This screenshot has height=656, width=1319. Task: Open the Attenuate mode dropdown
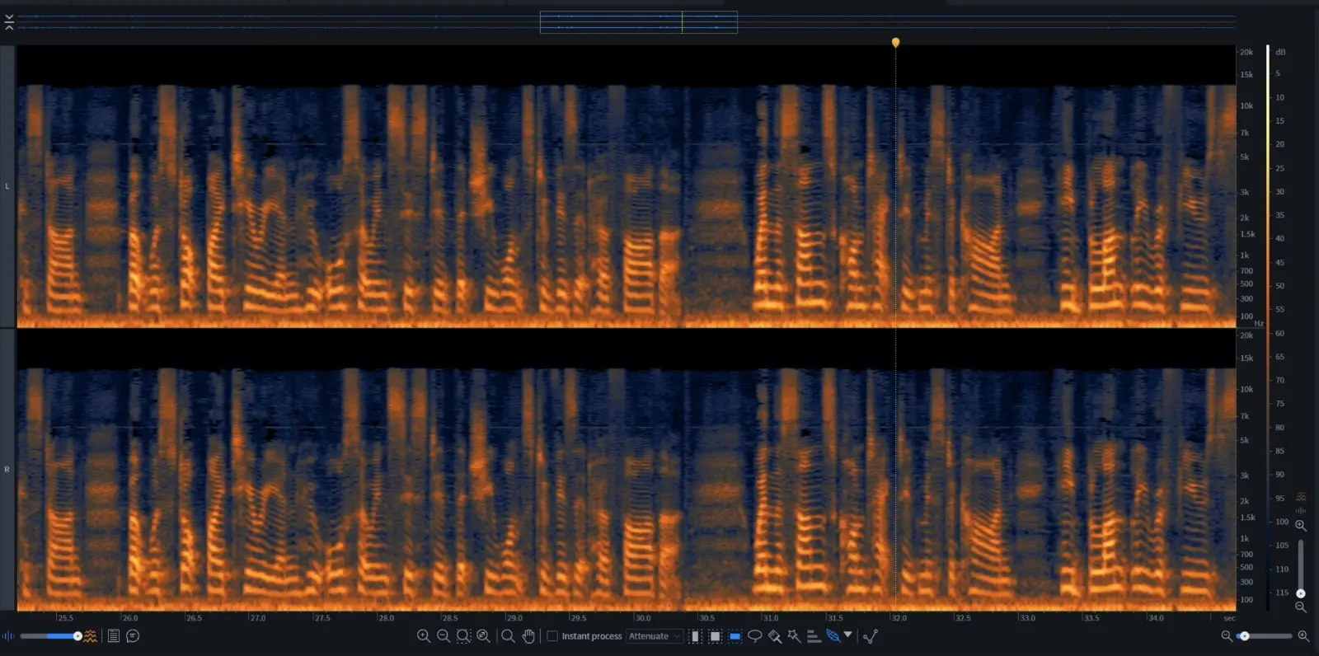pos(655,636)
